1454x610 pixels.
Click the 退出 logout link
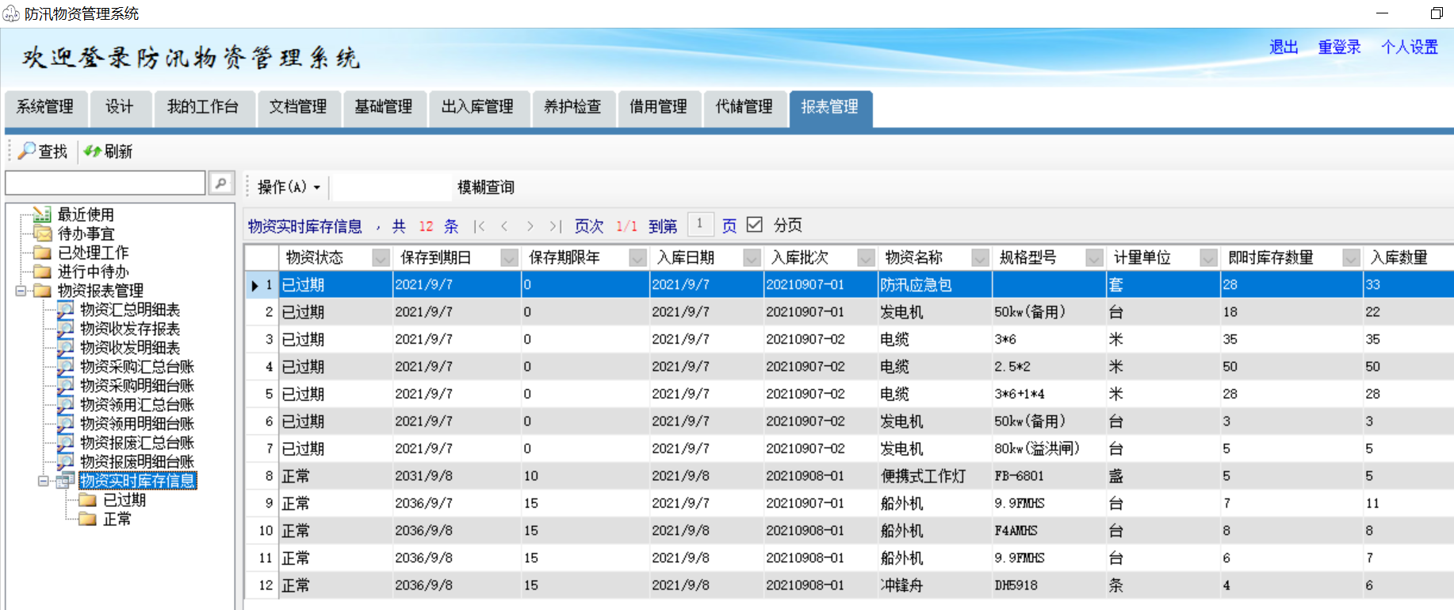(1284, 47)
